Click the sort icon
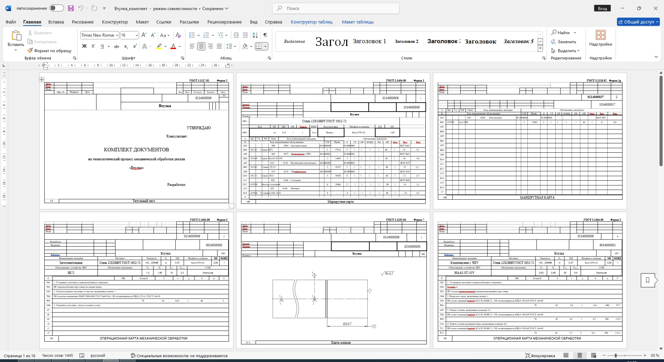 coord(255,35)
